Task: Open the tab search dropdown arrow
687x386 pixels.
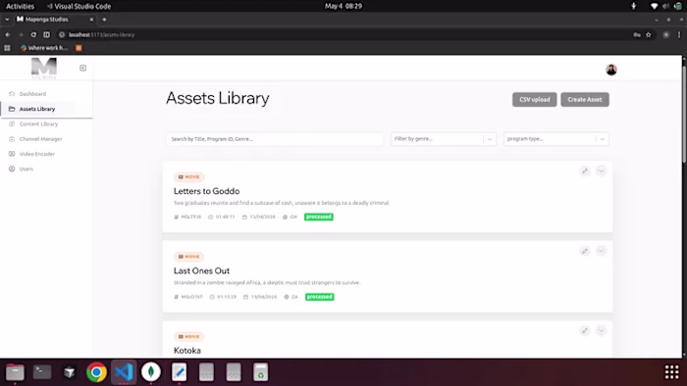Action: pos(7,20)
